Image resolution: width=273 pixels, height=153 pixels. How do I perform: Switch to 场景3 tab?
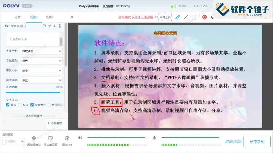click(x=49, y=17)
